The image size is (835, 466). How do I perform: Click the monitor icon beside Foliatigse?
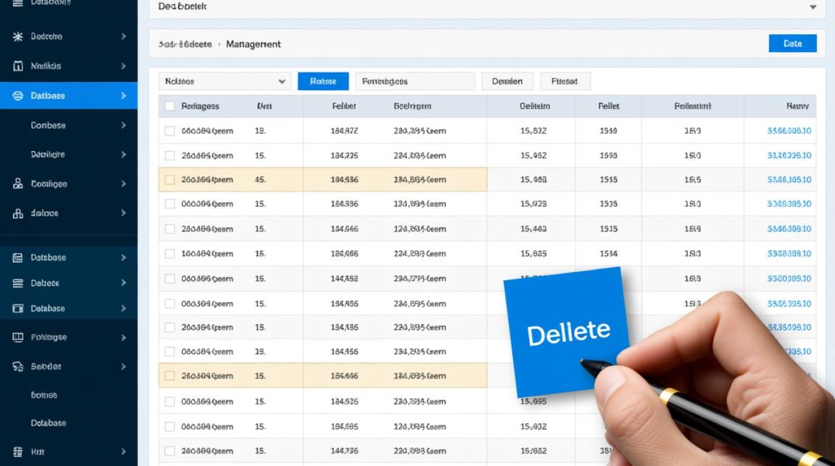coord(18,337)
